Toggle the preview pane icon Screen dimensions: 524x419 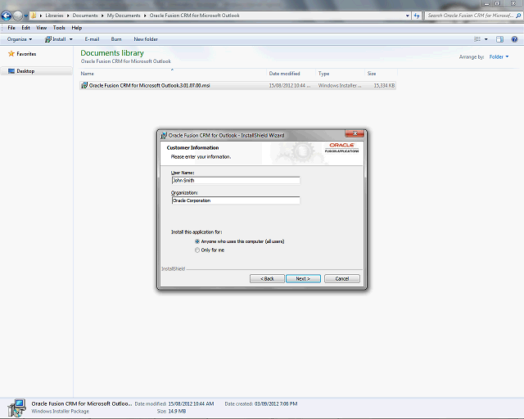point(499,39)
